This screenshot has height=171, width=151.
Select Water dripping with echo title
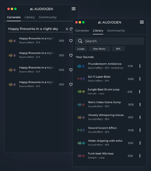click(x=105, y=141)
